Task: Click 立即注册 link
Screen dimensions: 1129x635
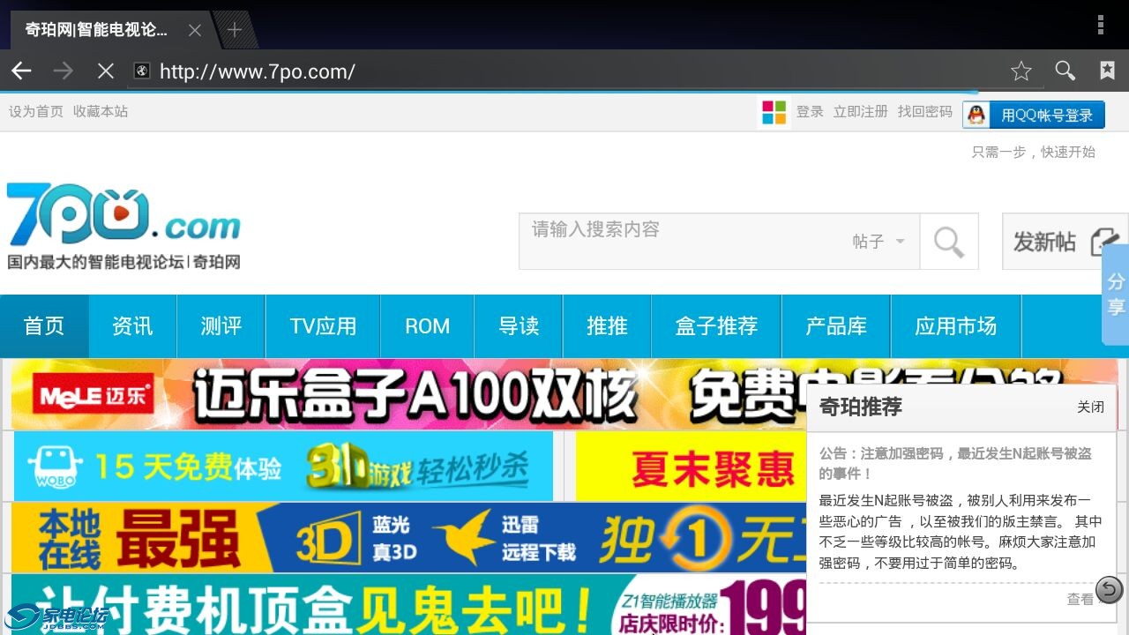Action: click(x=861, y=111)
